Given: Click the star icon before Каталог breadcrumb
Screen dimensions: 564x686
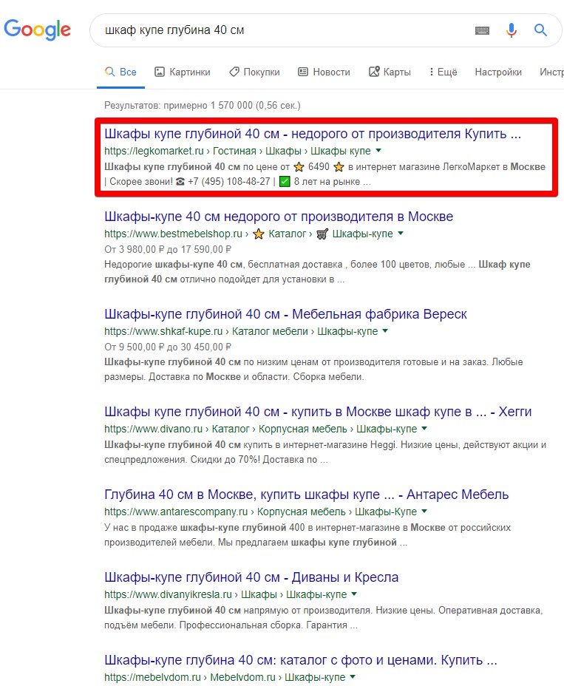Looking at the screenshot, I should pyautogui.click(x=259, y=234).
